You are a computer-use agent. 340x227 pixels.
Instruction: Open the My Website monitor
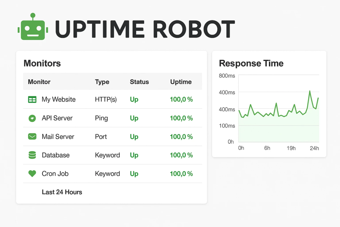[x=58, y=99]
